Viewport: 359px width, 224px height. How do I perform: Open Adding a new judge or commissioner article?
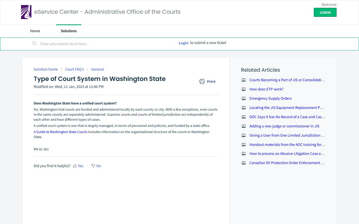coord(284,126)
